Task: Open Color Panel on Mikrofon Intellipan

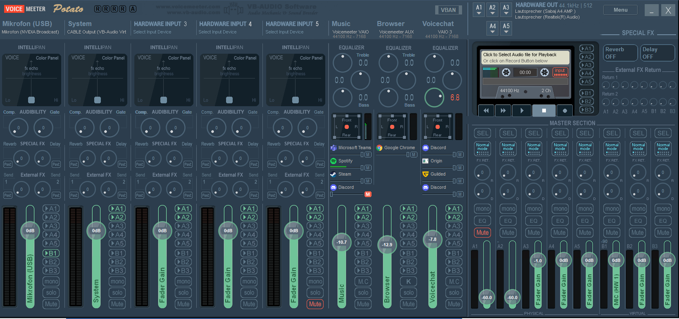Action: coord(47,58)
